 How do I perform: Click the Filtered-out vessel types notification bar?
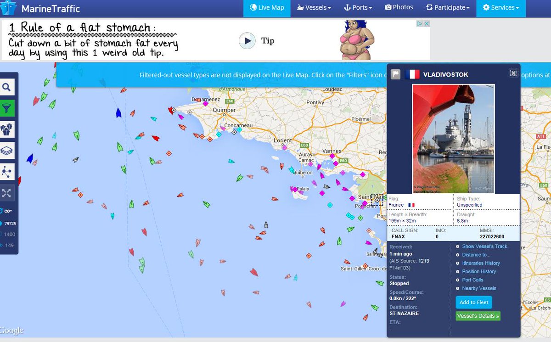click(x=220, y=75)
